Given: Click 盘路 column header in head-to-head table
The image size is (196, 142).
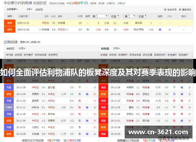Looking at the screenshot, I should 160,16.
